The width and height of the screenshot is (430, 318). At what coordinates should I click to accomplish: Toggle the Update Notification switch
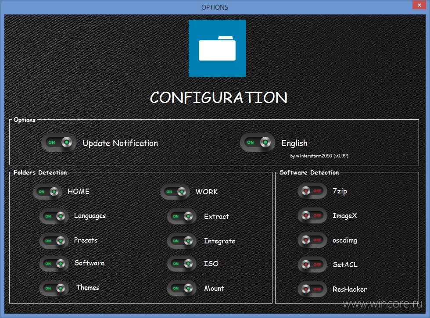pos(59,142)
